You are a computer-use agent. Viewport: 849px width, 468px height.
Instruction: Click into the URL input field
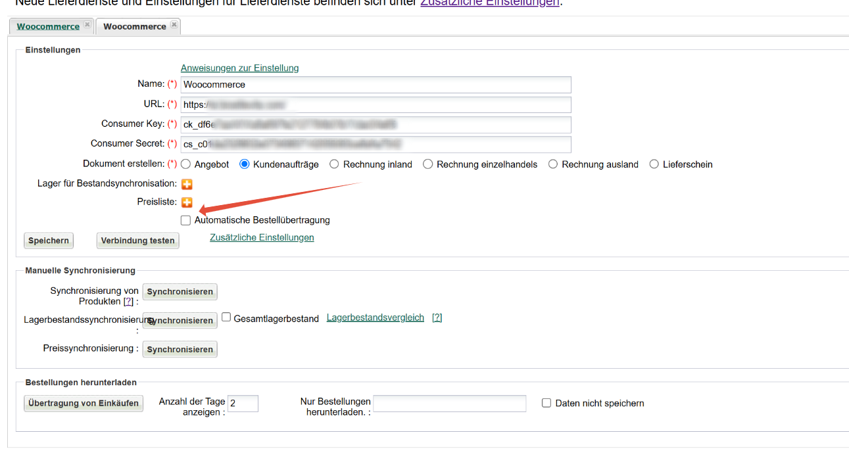click(376, 105)
